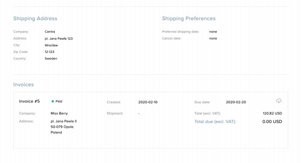Click the Shipping Preferences heading
The height and width of the screenshot is (163, 302).
[x=188, y=18]
